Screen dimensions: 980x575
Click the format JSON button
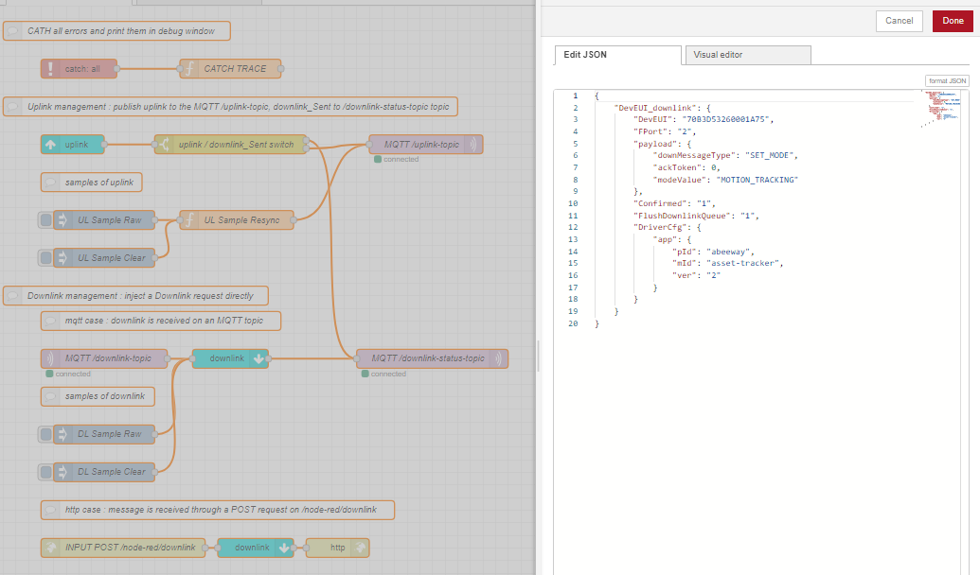point(946,81)
